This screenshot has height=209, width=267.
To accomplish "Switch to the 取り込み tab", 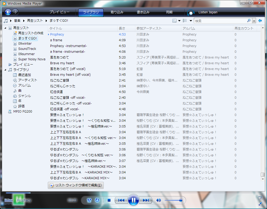I will (x=117, y=12).
